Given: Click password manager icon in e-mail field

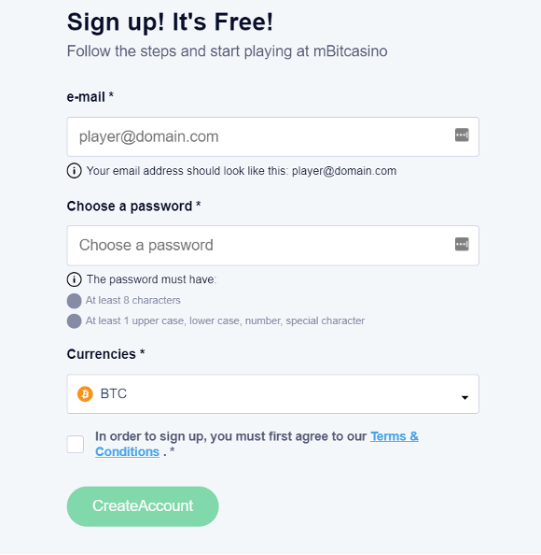Looking at the screenshot, I should pyautogui.click(x=462, y=135).
